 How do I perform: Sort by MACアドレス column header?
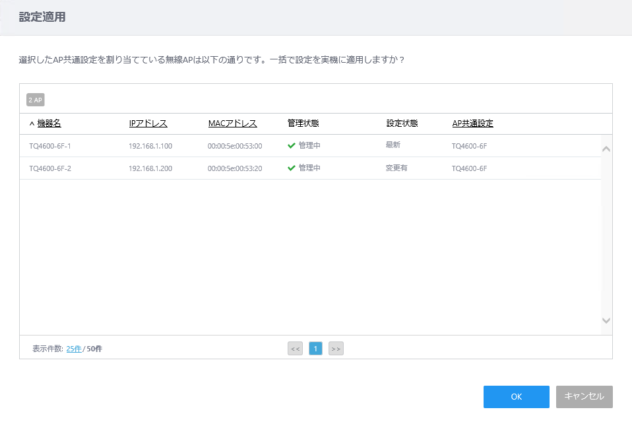tap(233, 124)
